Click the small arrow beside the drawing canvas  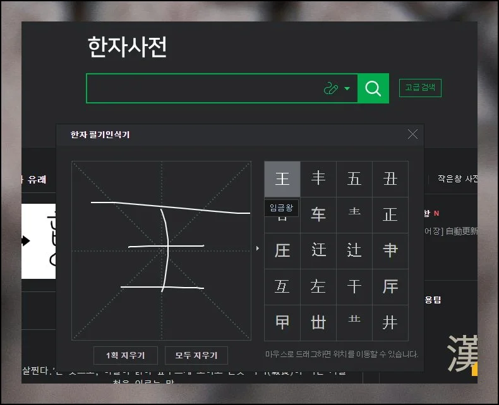click(257, 249)
